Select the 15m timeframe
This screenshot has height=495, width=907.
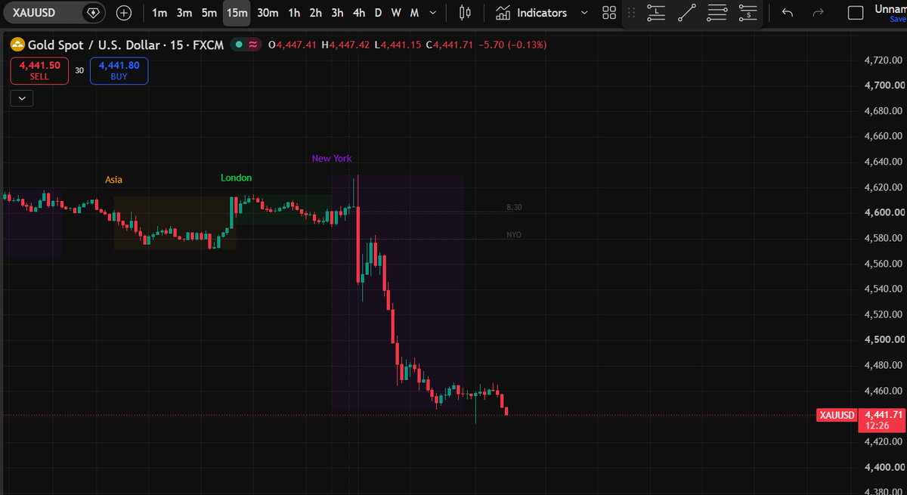[237, 13]
